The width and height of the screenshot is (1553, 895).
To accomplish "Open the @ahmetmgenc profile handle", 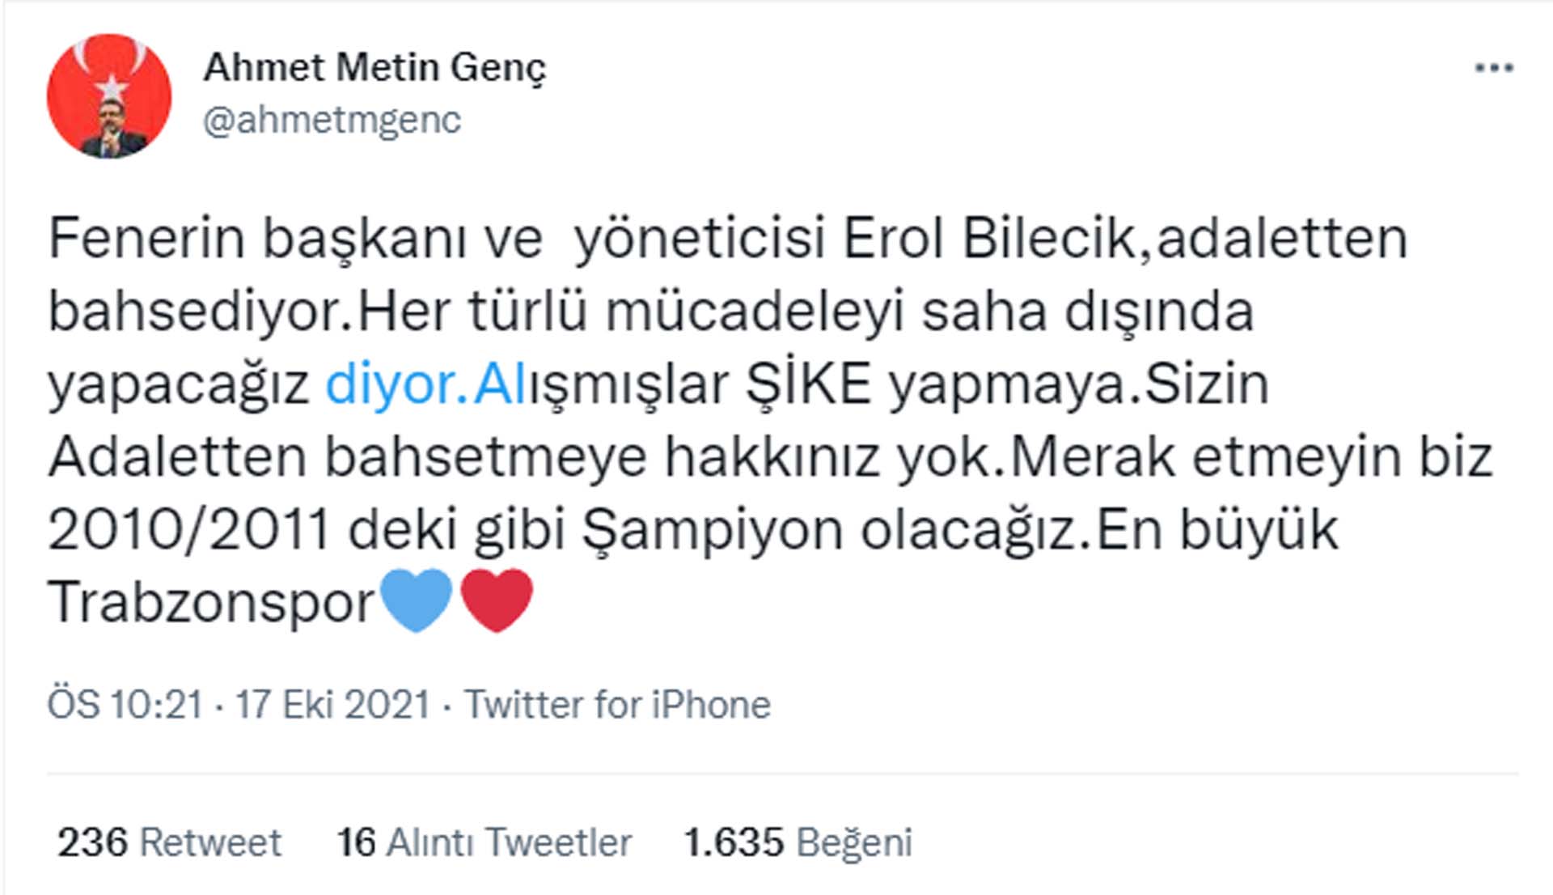I will tap(332, 121).
